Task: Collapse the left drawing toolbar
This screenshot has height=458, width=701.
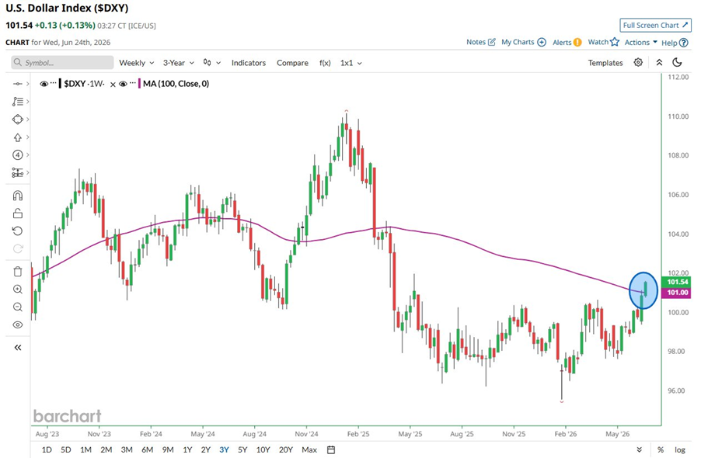Action: (17, 347)
